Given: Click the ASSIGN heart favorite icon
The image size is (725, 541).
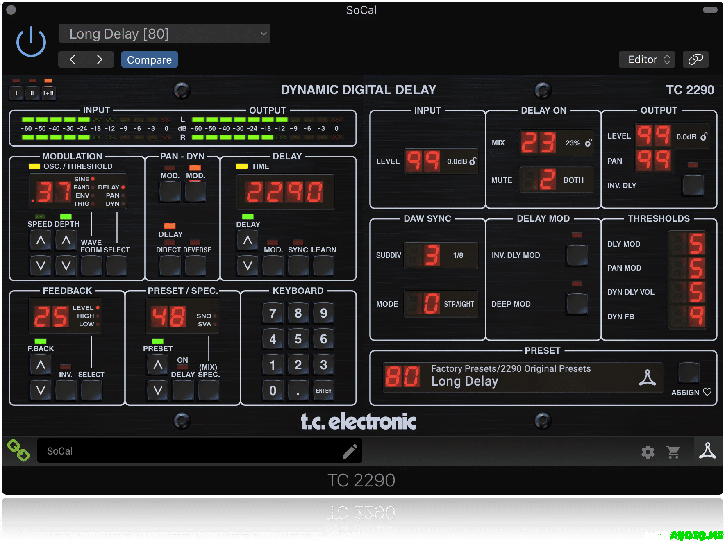Looking at the screenshot, I should point(707,392).
